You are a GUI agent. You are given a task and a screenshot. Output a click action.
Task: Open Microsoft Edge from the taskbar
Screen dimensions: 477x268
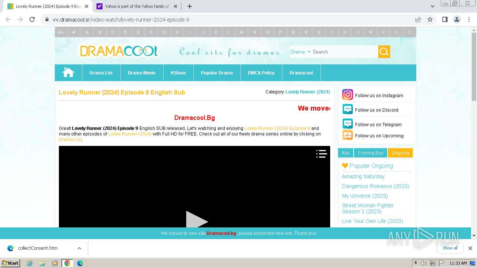coord(80,263)
